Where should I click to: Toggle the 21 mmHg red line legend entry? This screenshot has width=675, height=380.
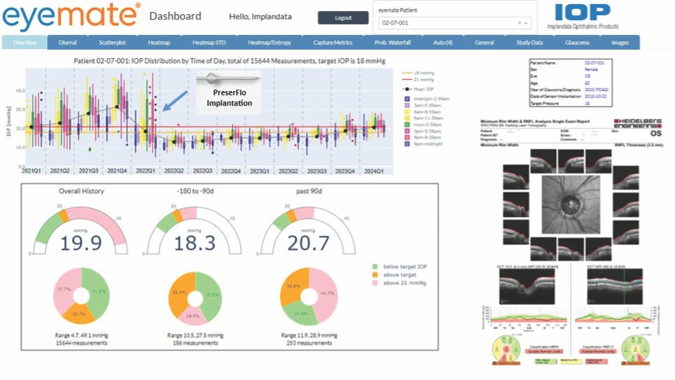[407, 79]
